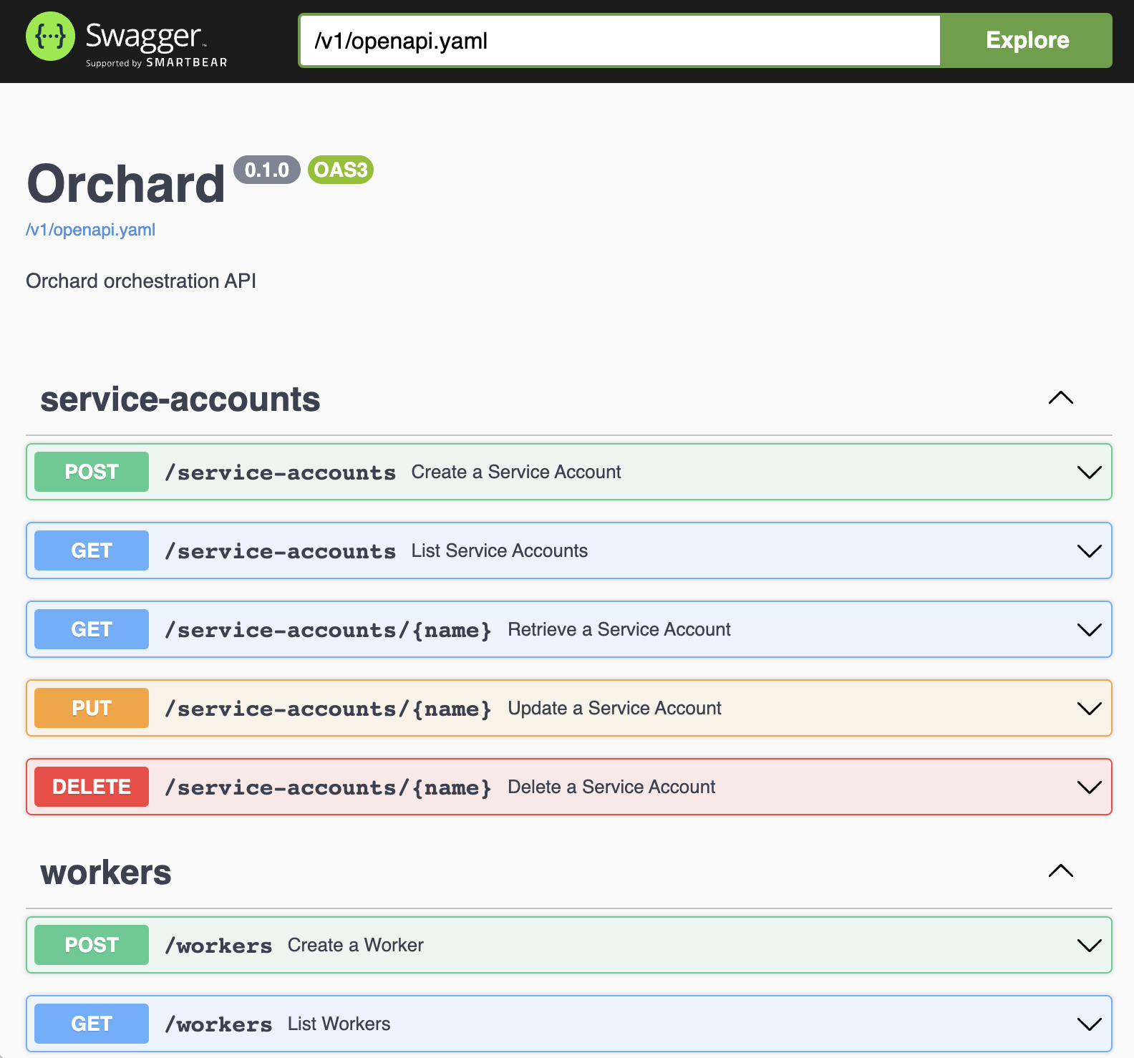Click the "Supported by SMARTBEAR" text
This screenshot has width=1134, height=1058.
coord(157,62)
